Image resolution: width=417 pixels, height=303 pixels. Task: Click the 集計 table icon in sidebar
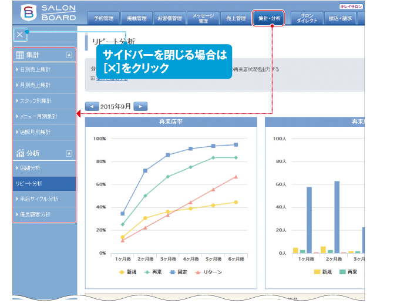(20, 55)
